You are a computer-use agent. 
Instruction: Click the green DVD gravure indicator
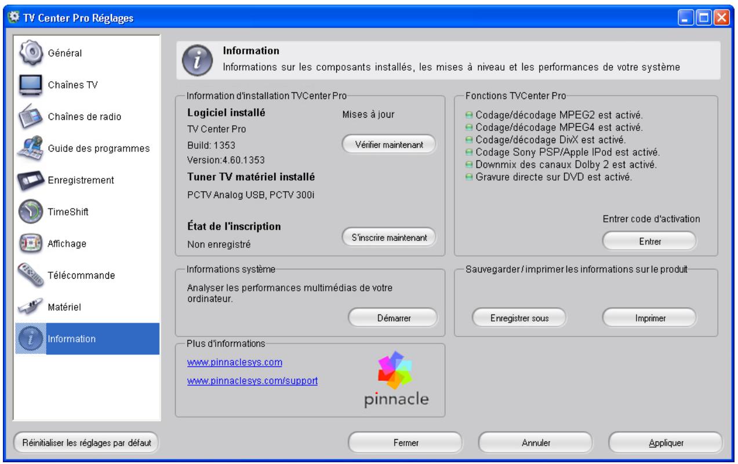pyautogui.click(x=470, y=177)
